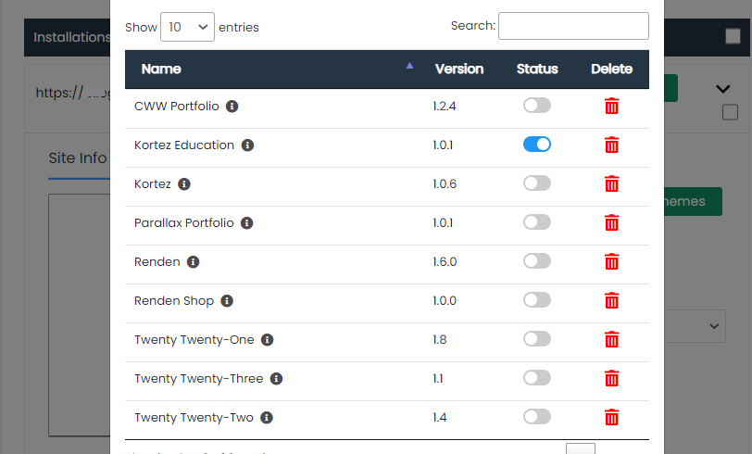
Task: Activate the Parallax Portfolio toggle
Action: tap(537, 221)
